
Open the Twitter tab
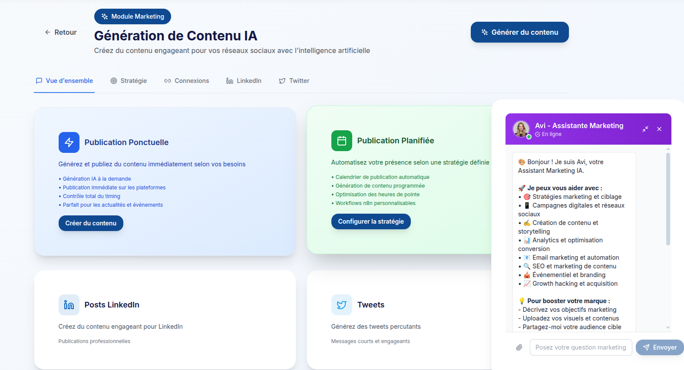pos(294,81)
